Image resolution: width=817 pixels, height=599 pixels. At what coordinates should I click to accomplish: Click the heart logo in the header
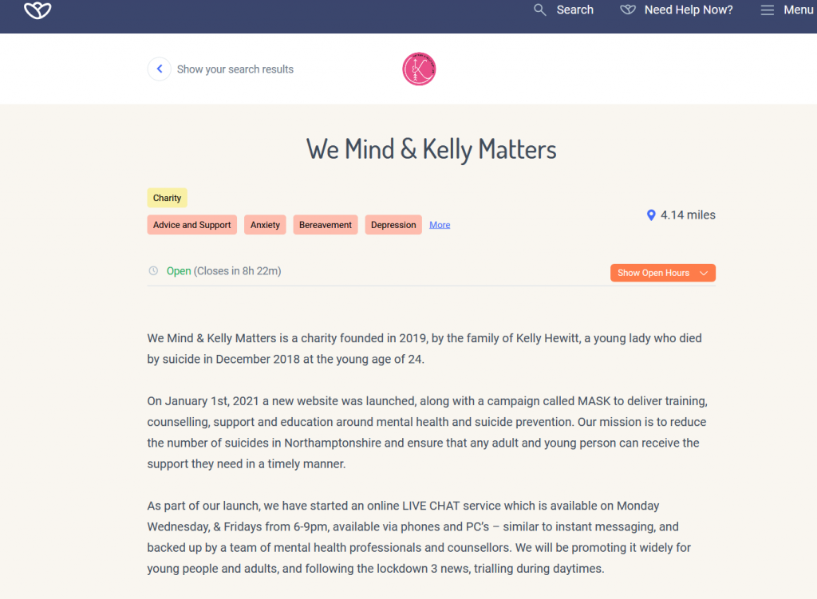point(37,10)
